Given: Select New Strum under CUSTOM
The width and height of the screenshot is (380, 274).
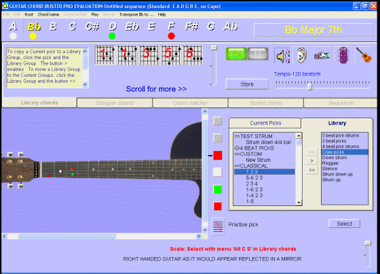Looking at the screenshot, I should point(258,160).
